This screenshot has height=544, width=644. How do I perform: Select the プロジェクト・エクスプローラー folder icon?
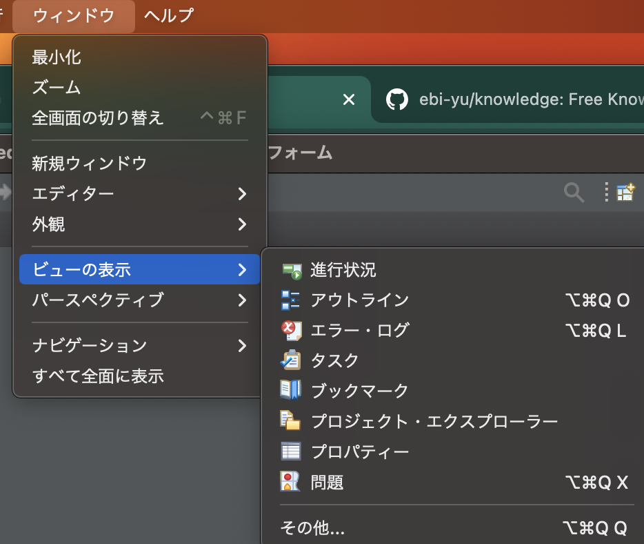tap(290, 422)
